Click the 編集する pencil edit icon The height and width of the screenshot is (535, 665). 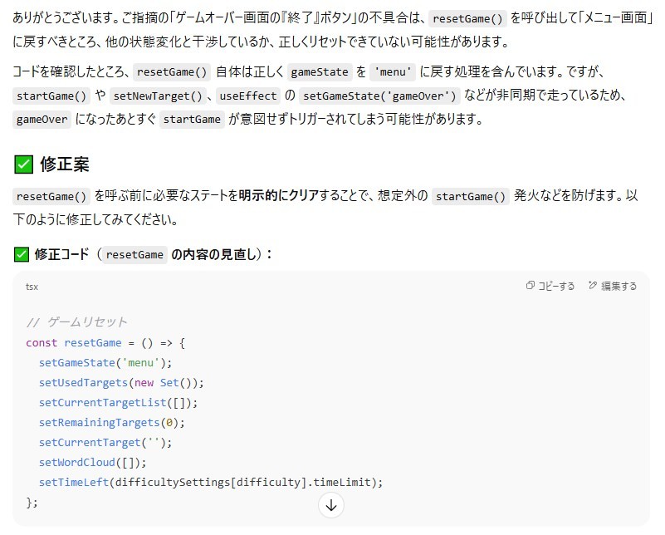coord(593,286)
